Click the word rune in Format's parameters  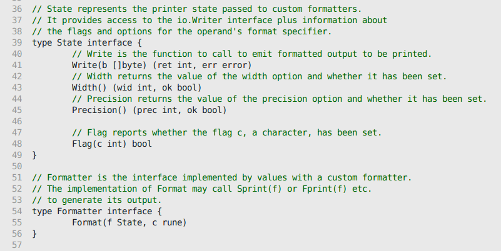pyautogui.click(x=175, y=222)
